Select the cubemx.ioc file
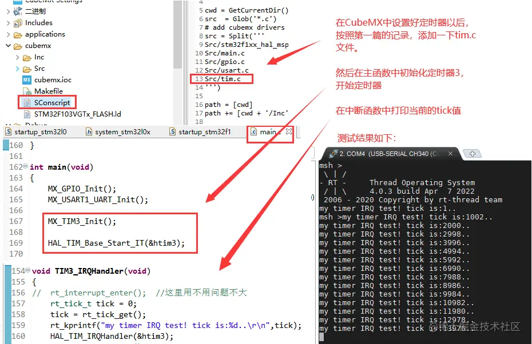The image size is (532, 344). click(53, 80)
